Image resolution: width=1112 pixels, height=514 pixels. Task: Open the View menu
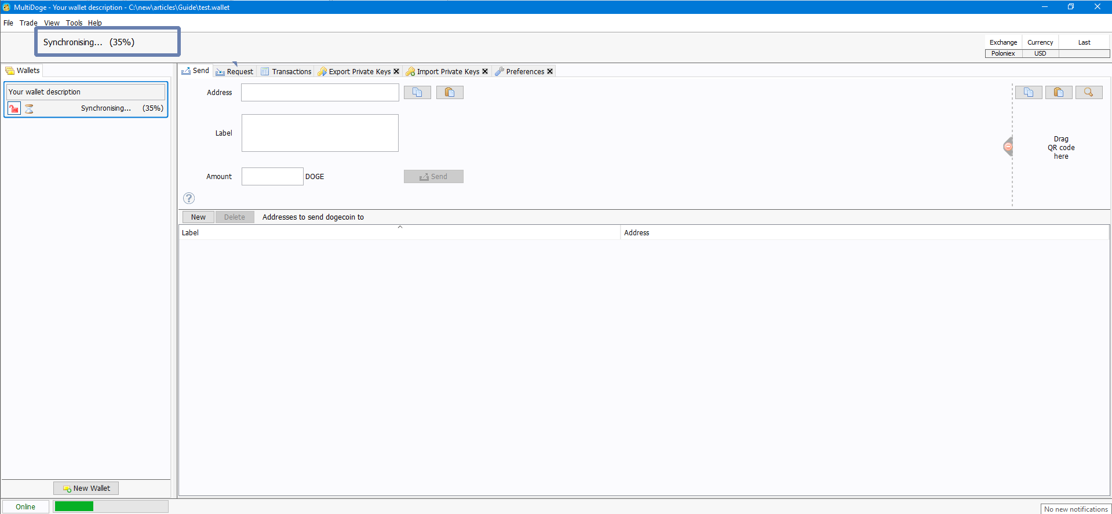click(52, 23)
